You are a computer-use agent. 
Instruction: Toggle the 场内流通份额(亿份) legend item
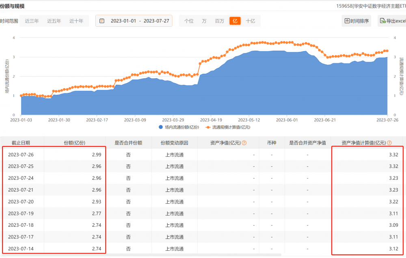[x=179, y=127]
